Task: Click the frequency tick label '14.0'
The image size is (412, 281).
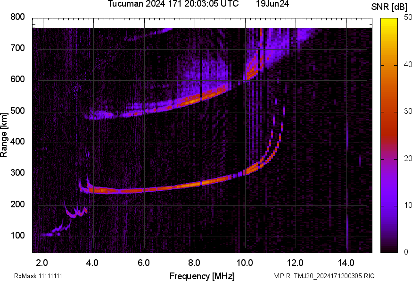Action: (x=346, y=263)
